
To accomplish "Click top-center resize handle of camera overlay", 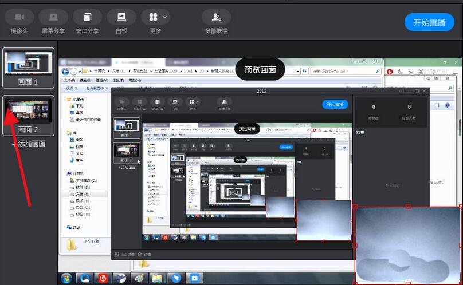I will point(407,207).
